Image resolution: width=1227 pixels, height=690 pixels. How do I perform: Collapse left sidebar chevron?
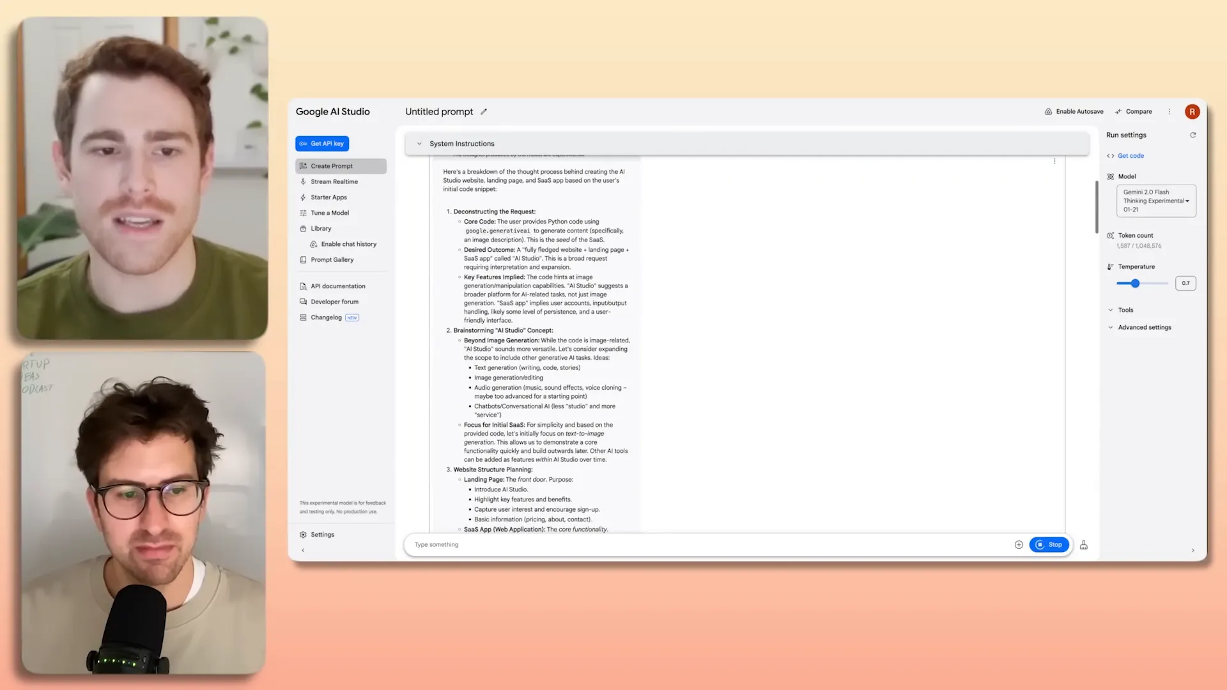tap(303, 550)
